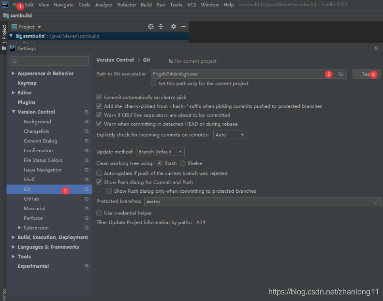Uncheck 'Commit automatically on cherry-pick'

tap(99, 97)
